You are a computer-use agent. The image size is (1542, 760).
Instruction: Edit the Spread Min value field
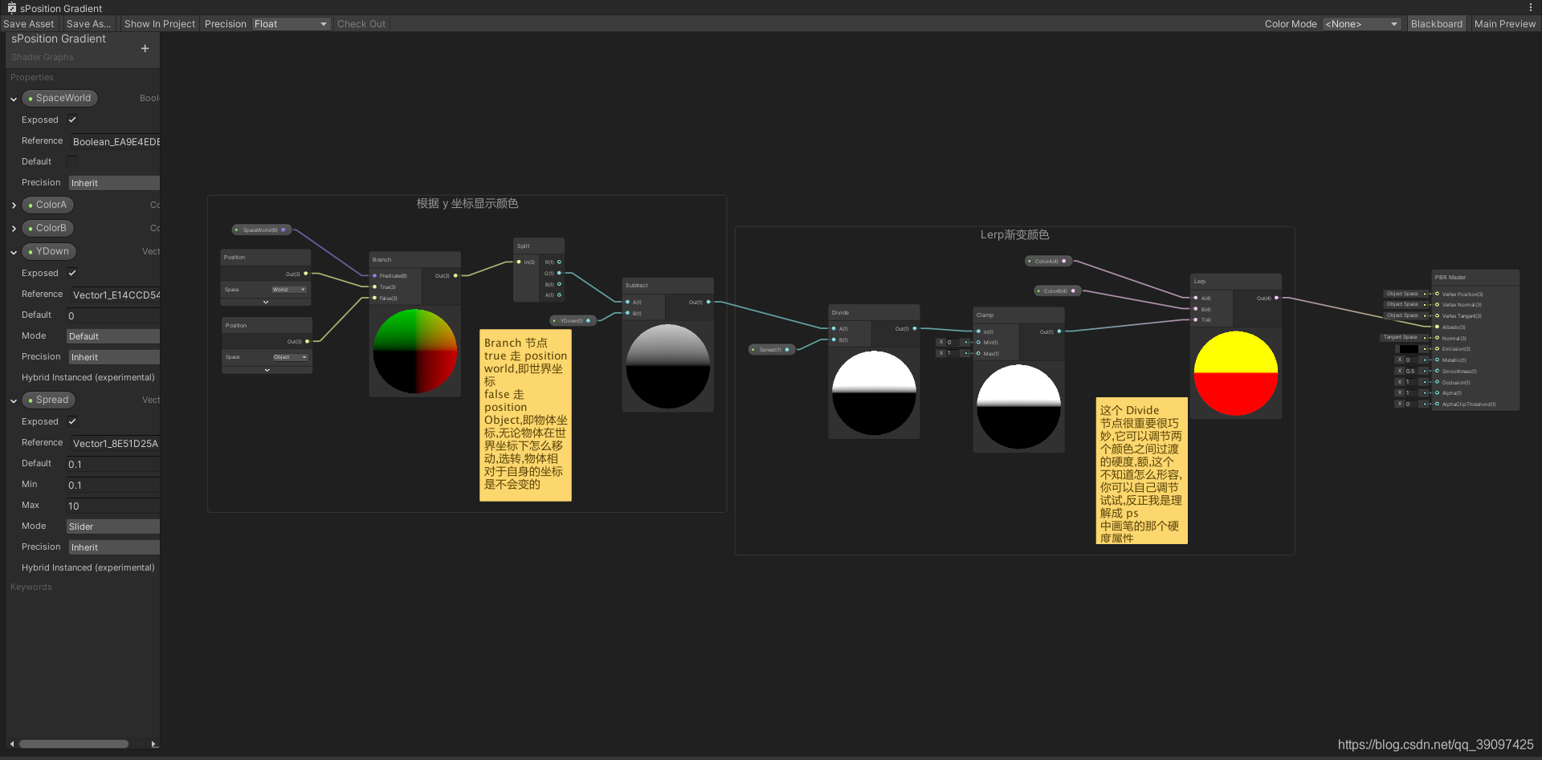coord(113,485)
